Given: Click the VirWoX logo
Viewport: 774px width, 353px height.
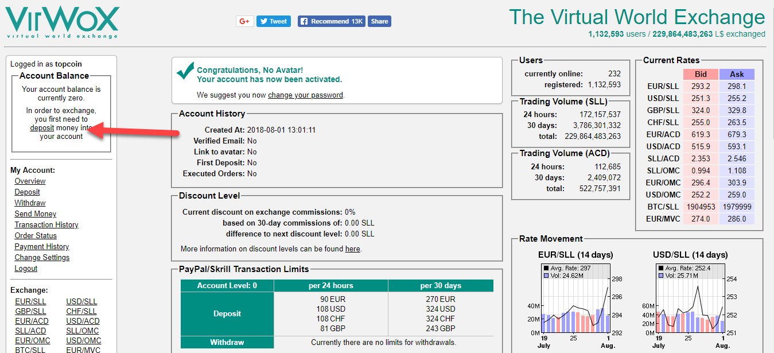Looking at the screenshot, I should pos(62,22).
